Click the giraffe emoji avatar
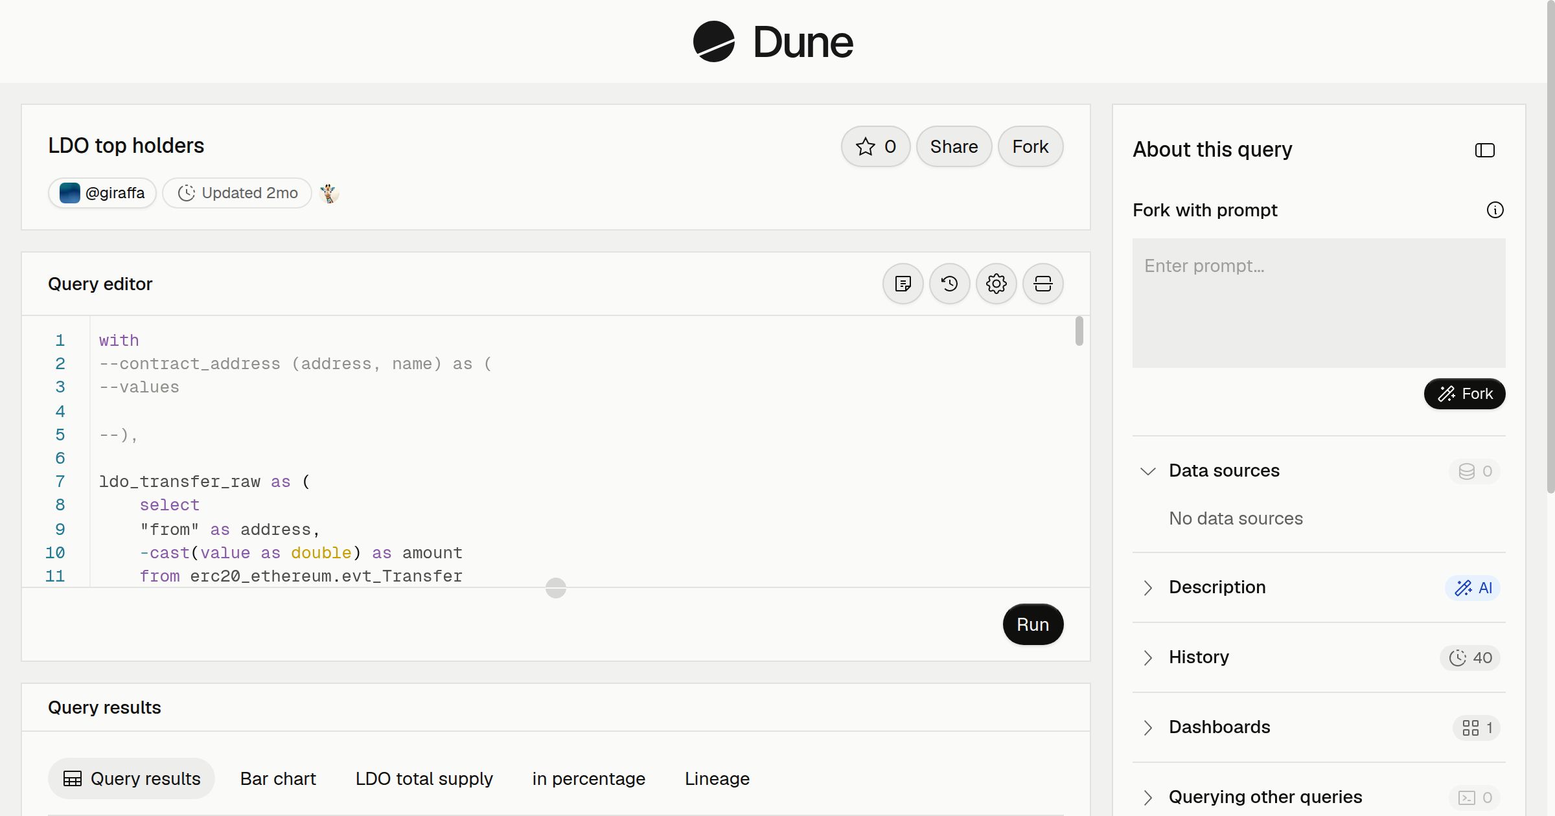This screenshot has width=1555, height=816. point(329,193)
